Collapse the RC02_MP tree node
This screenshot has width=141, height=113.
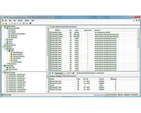point(3,47)
